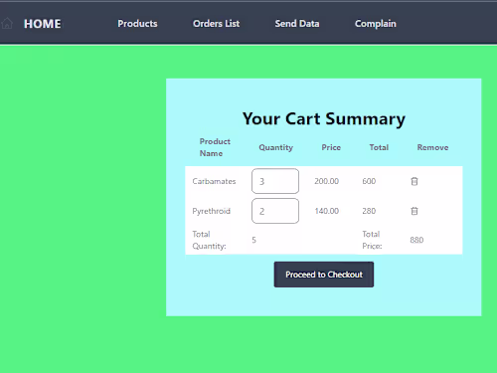497x373 pixels.
Task: Click the Total Quantity label
Action: click(x=209, y=240)
